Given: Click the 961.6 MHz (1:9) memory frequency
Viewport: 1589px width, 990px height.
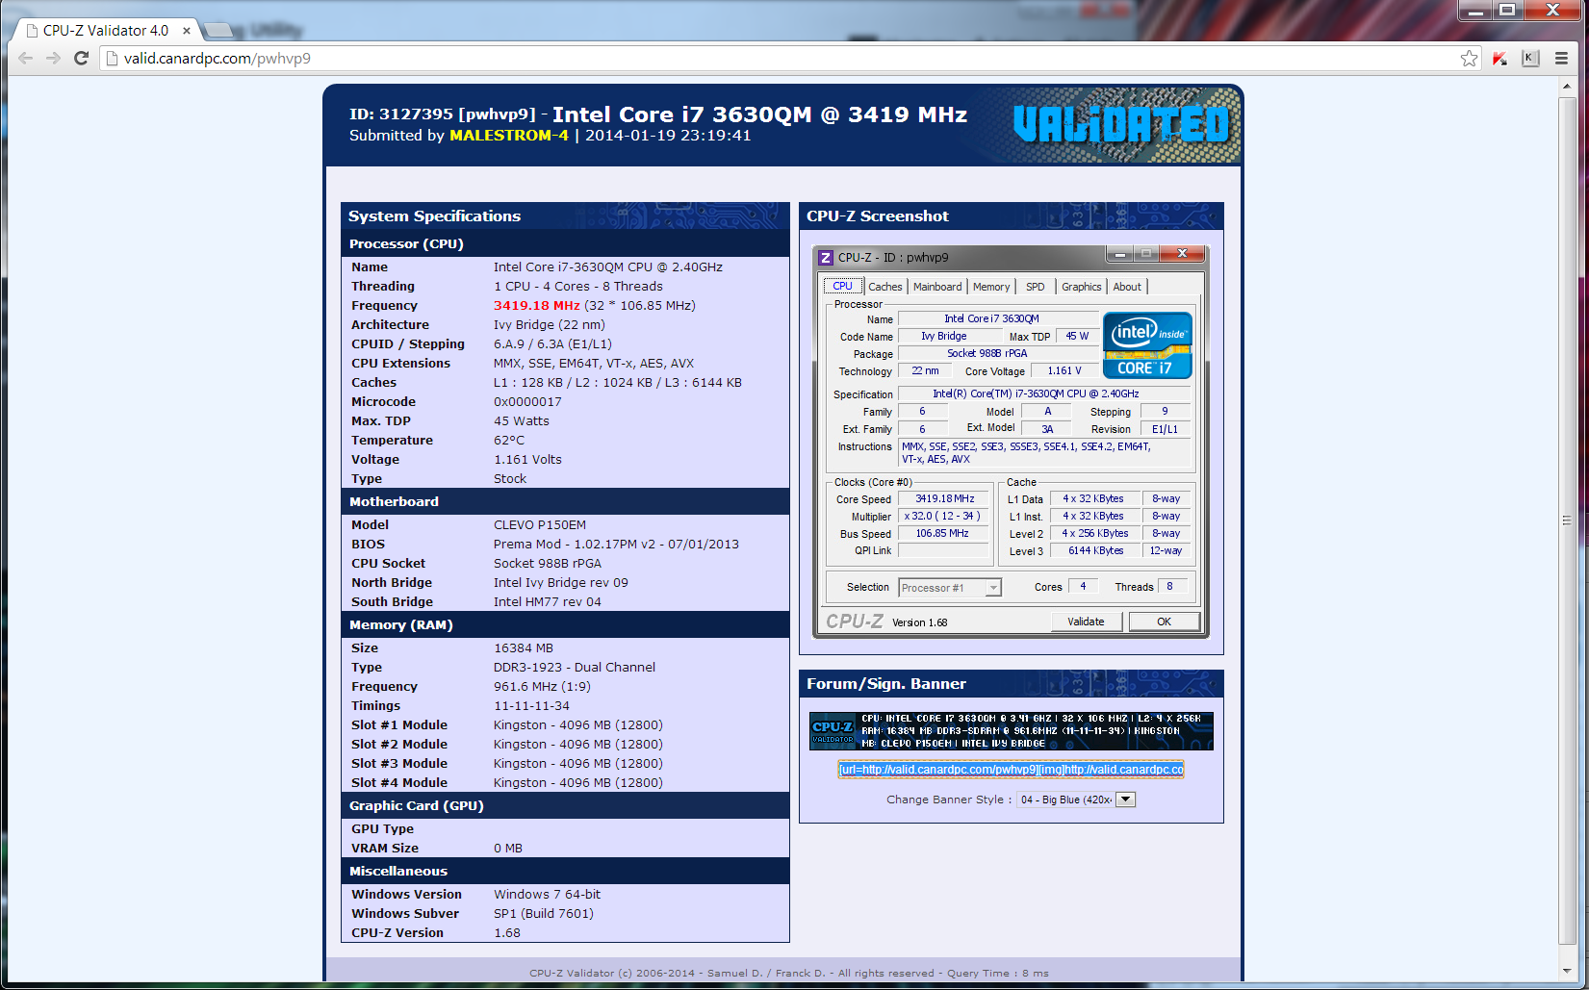Looking at the screenshot, I should pyautogui.click(x=542, y=686).
